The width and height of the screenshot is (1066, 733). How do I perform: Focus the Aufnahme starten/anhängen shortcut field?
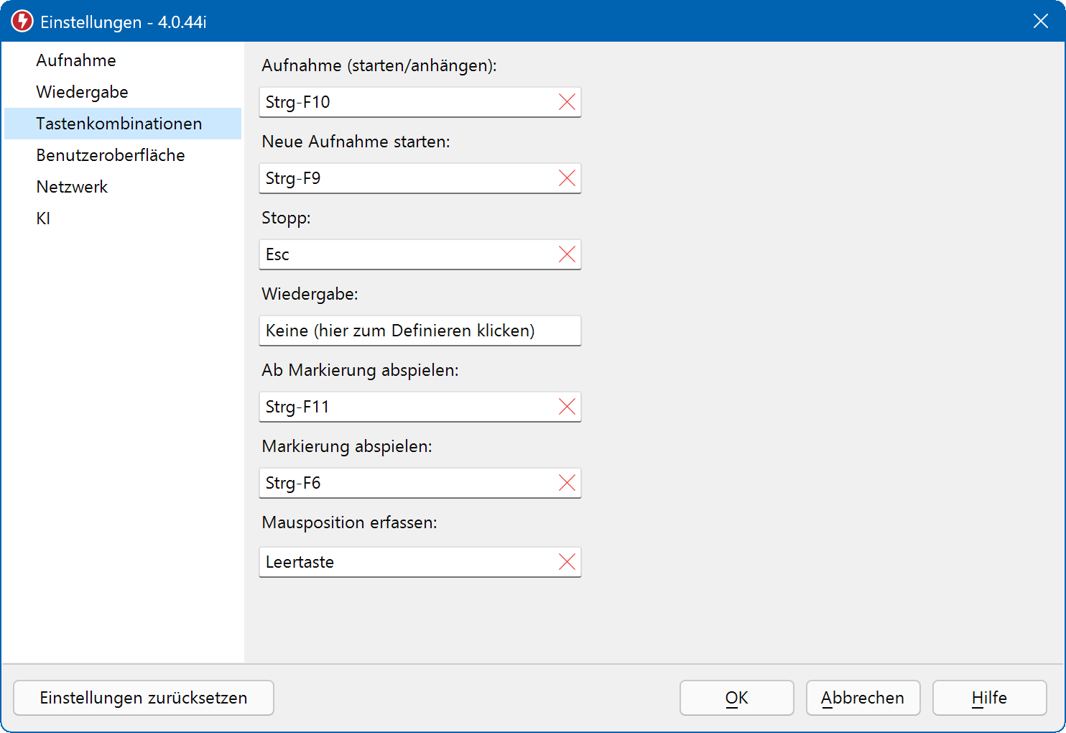pos(406,102)
